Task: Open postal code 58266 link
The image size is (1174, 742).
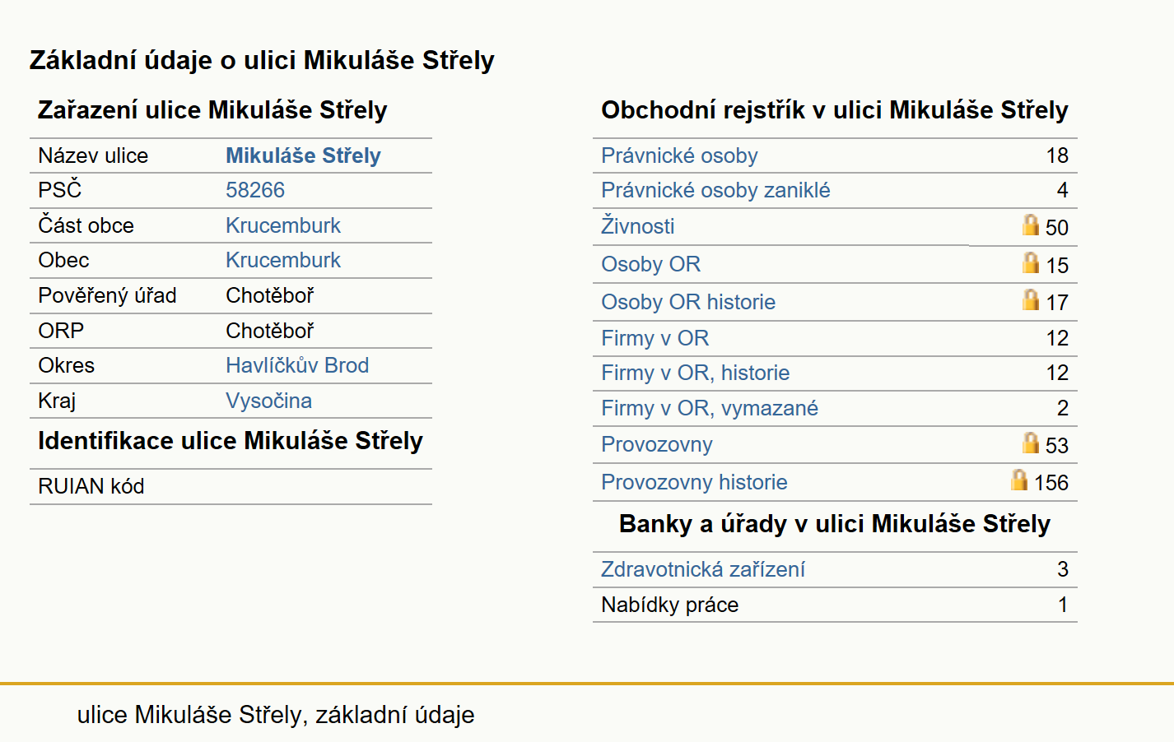Action: click(x=255, y=190)
